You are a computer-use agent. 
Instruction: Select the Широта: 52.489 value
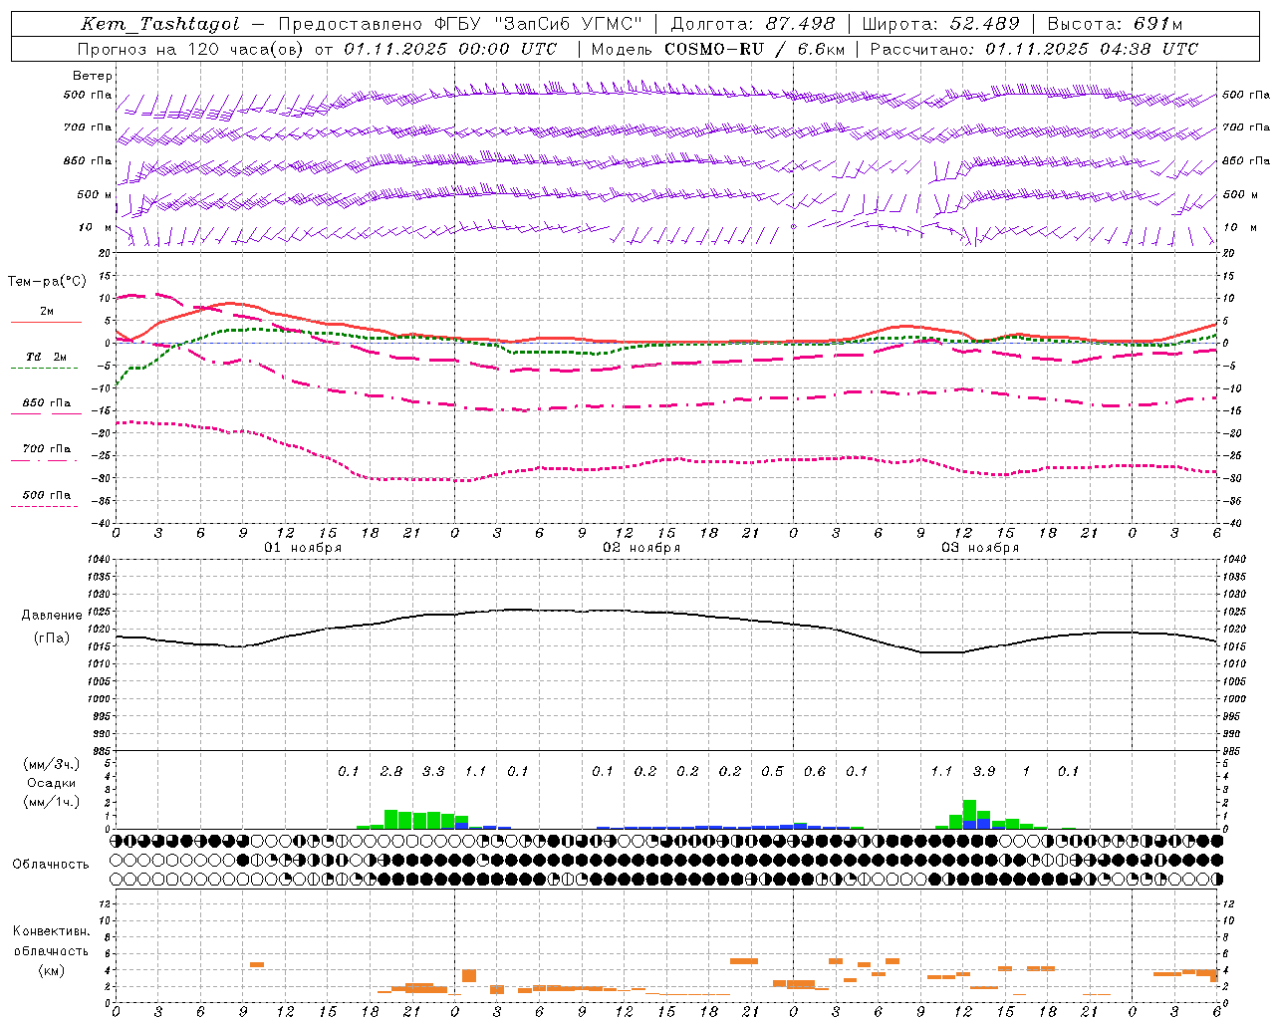[x=940, y=24]
